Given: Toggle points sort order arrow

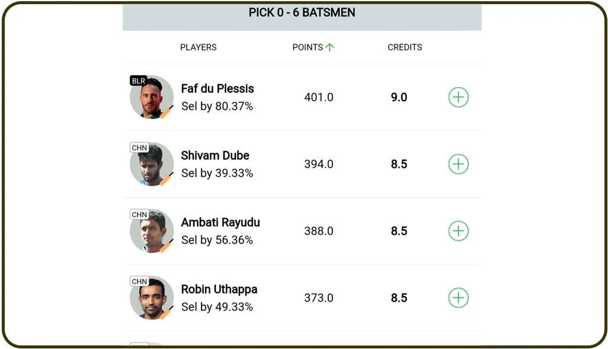Looking at the screenshot, I should 329,47.
